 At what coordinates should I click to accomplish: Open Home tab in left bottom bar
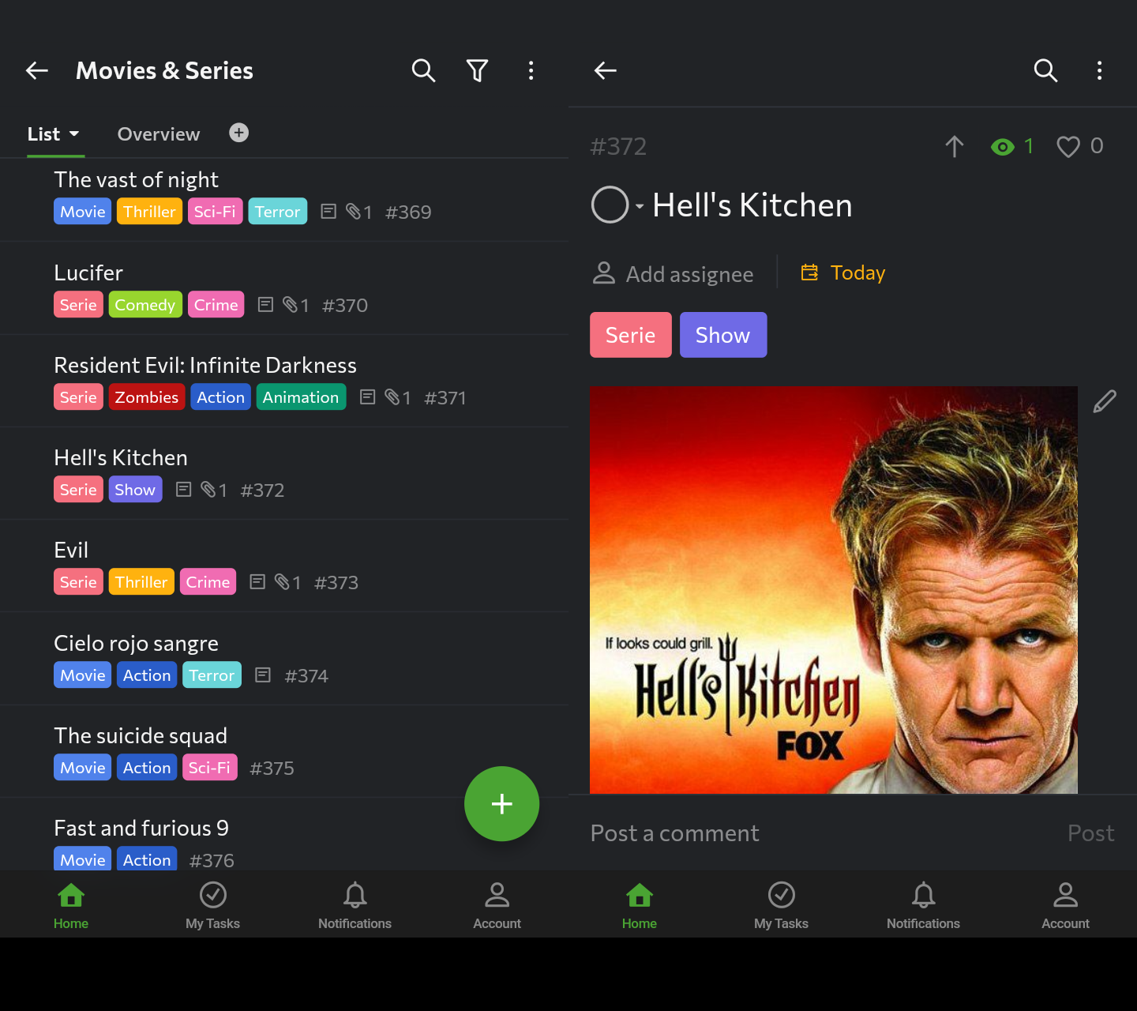71,905
